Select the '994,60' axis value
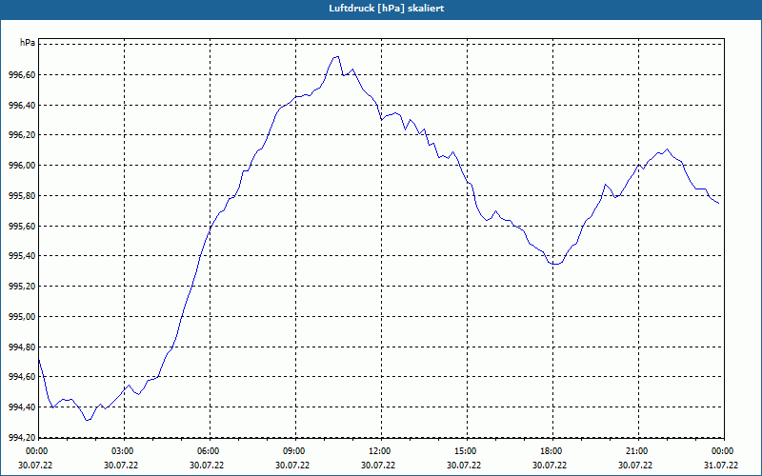Image resolution: width=762 pixels, height=476 pixels. (22, 377)
